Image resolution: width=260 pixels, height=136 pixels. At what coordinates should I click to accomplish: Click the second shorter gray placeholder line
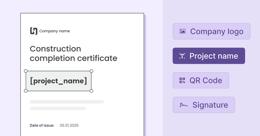coord(58,108)
